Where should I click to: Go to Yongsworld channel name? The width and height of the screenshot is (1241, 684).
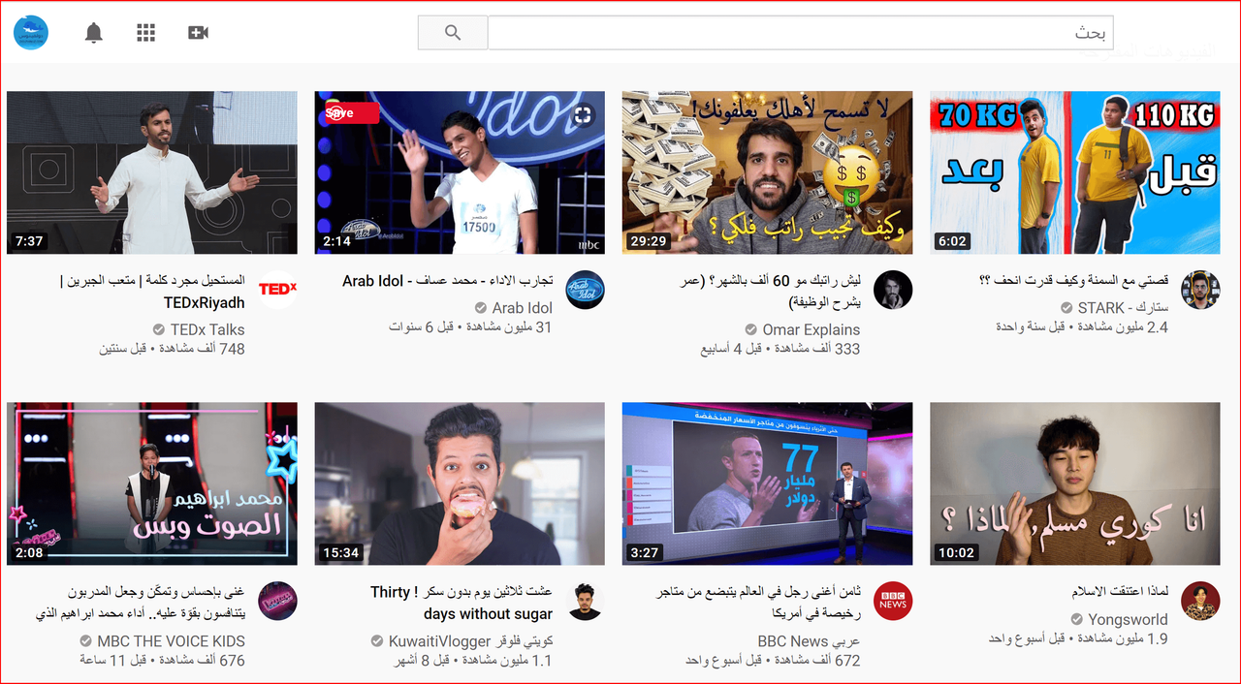pyautogui.click(x=1128, y=620)
